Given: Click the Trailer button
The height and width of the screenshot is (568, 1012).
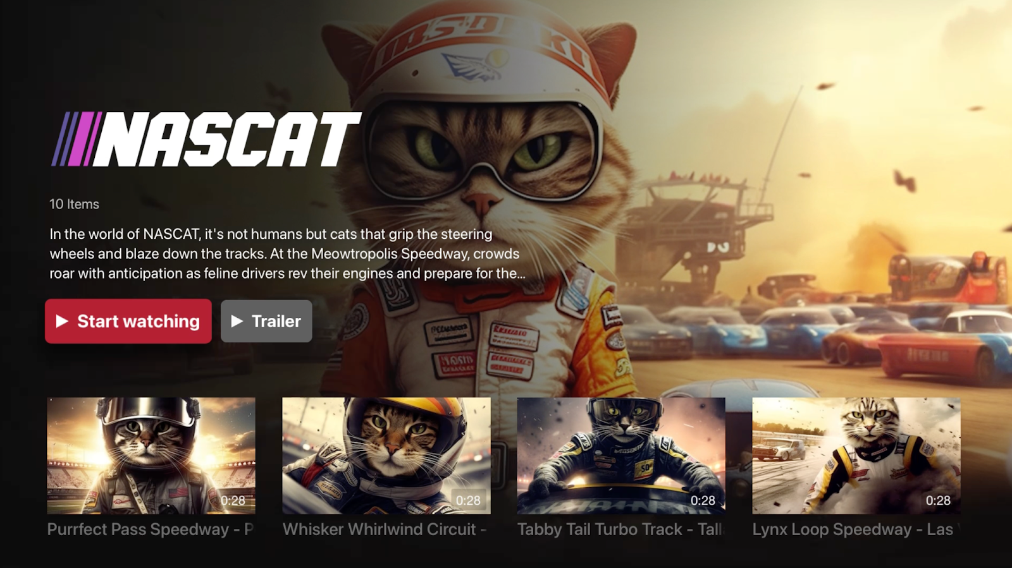Looking at the screenshot, I should pos(266,321).
